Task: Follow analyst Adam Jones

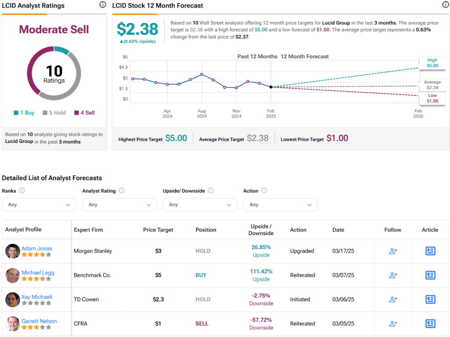Action: point(393,251)
